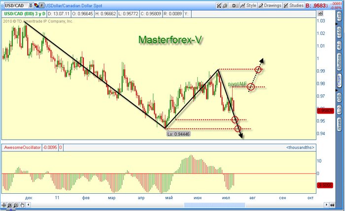
Task: Open the DB side tab
Action: (339, 97)
